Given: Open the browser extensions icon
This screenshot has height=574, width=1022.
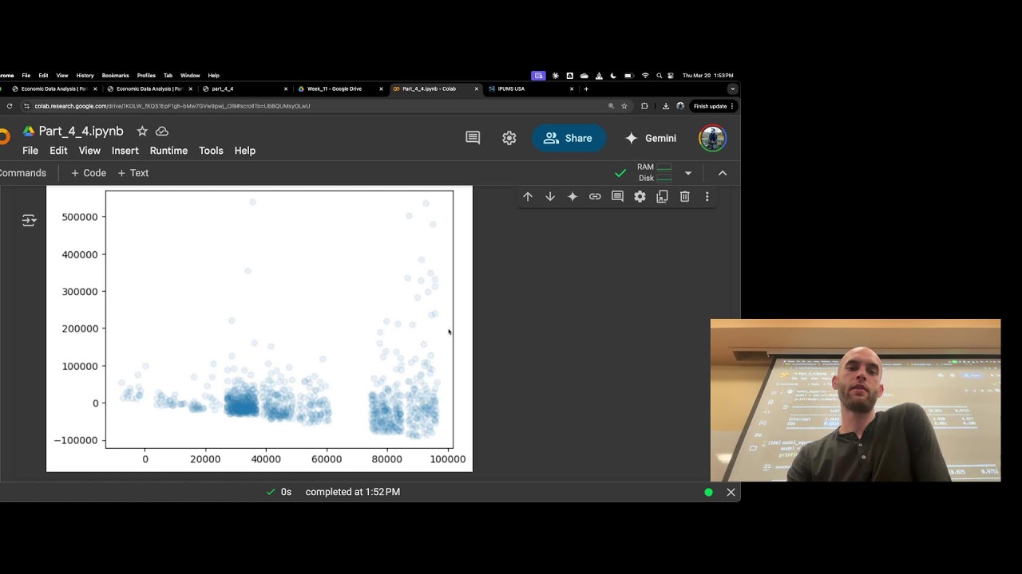Looking at the screenshot, I should pos(644,106).
